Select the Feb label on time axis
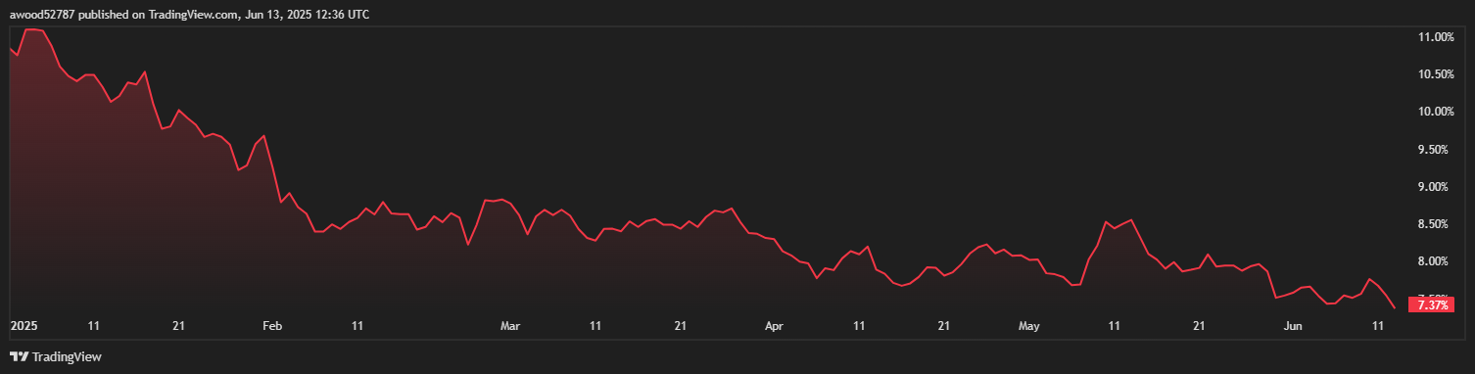The image size is (1475, 374). (x=272, y=325)
